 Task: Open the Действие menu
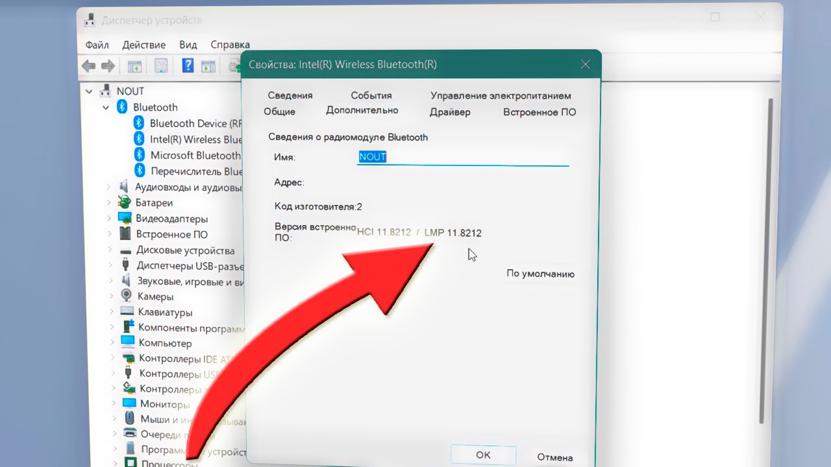pyautogui.click(x=143, y=45)
